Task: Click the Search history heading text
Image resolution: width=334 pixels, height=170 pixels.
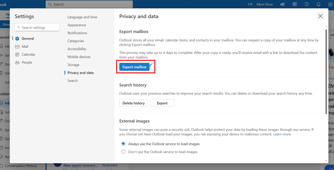Action: [133, 85]
